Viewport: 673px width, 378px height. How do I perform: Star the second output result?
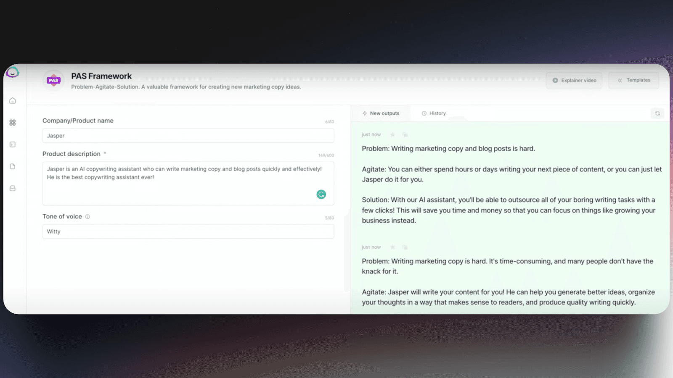[392, 247]
